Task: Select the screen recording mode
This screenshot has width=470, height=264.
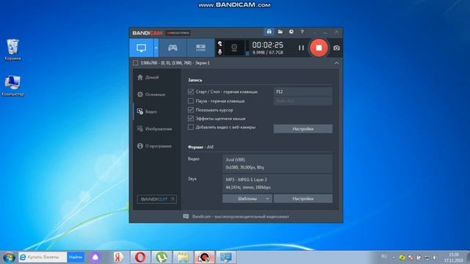Action: click(141, 48)
